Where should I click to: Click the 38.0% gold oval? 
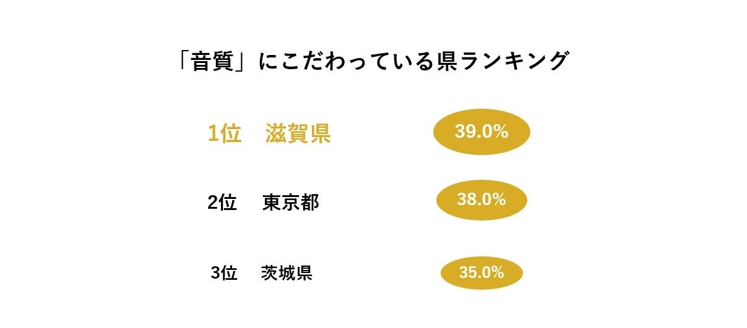pos(481,200)
